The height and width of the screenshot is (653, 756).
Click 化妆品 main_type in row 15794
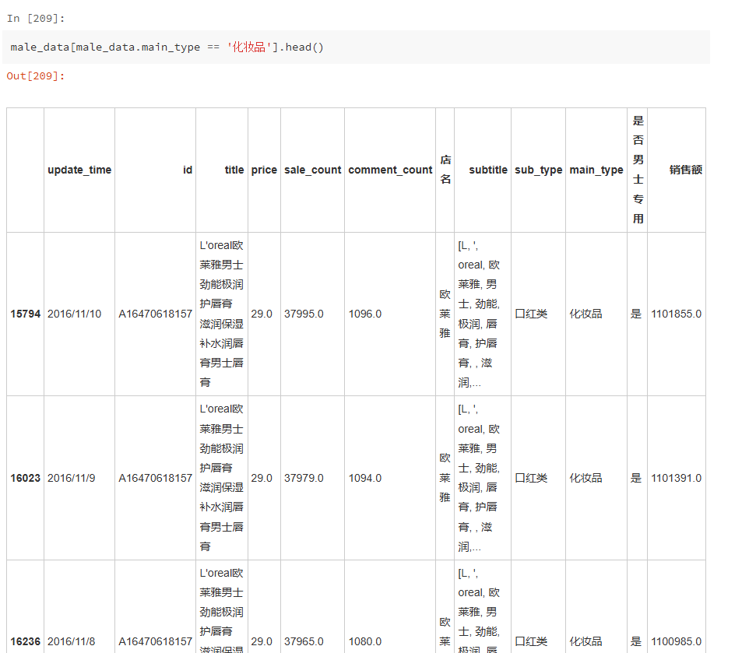click(585, 314)
